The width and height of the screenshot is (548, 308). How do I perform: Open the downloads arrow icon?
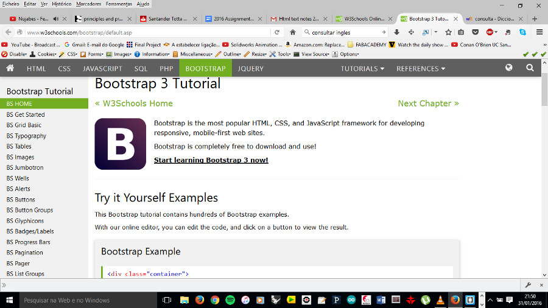396,32
